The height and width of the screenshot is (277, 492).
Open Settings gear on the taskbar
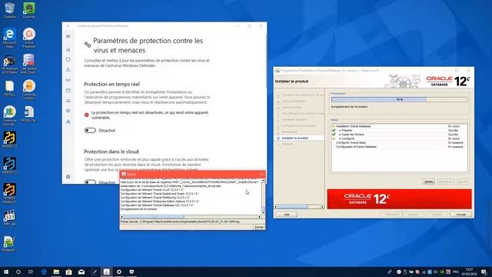[119, 272]
